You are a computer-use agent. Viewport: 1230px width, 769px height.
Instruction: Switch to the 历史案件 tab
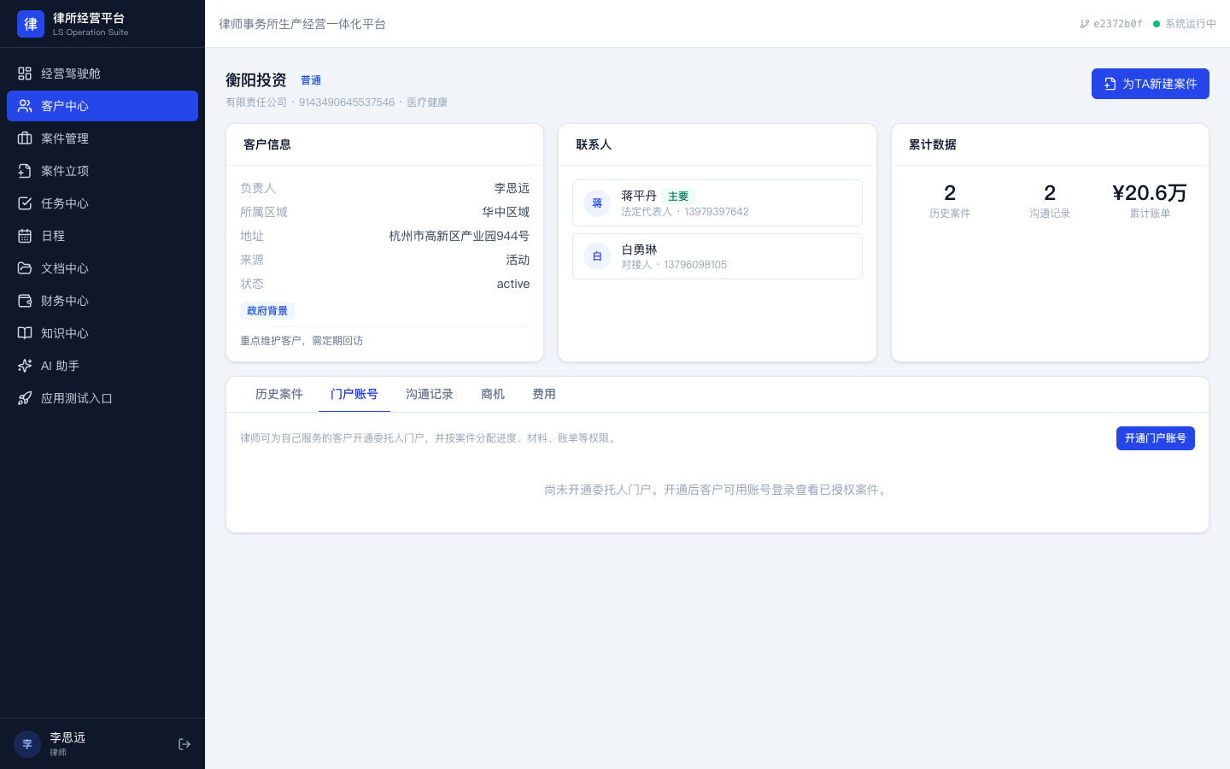pyautogui.click(x=279, y=394)
